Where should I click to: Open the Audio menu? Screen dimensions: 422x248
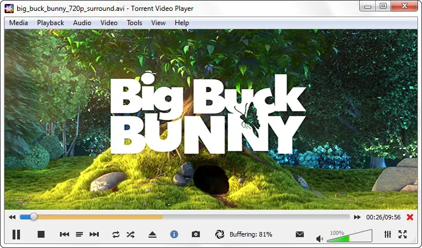(x=82, y=23)
